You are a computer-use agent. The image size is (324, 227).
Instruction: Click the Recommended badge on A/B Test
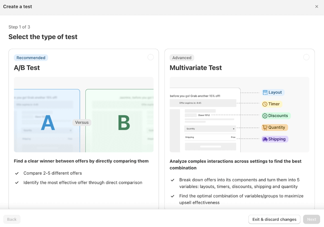click(31, 58)
